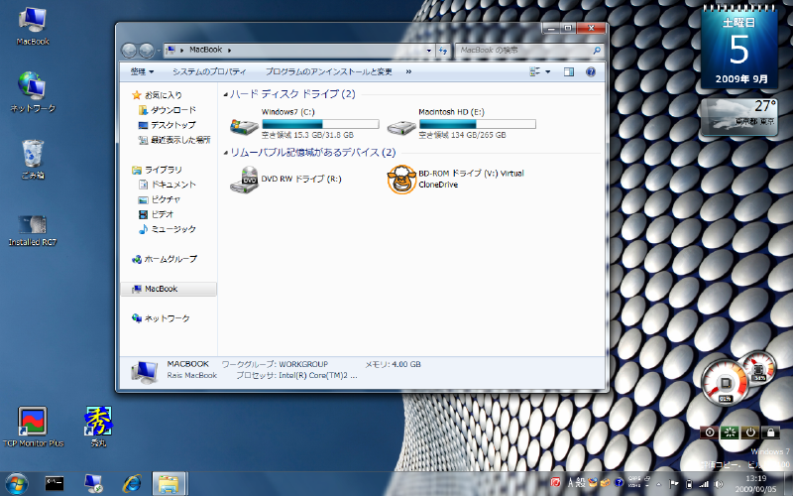Collapse リムーバブル記憶域があるデバイス group
This screenshot has width=793, height=496.
pos(226,153)
